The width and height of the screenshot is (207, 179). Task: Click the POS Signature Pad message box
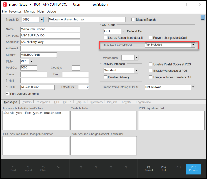point(171,120)
